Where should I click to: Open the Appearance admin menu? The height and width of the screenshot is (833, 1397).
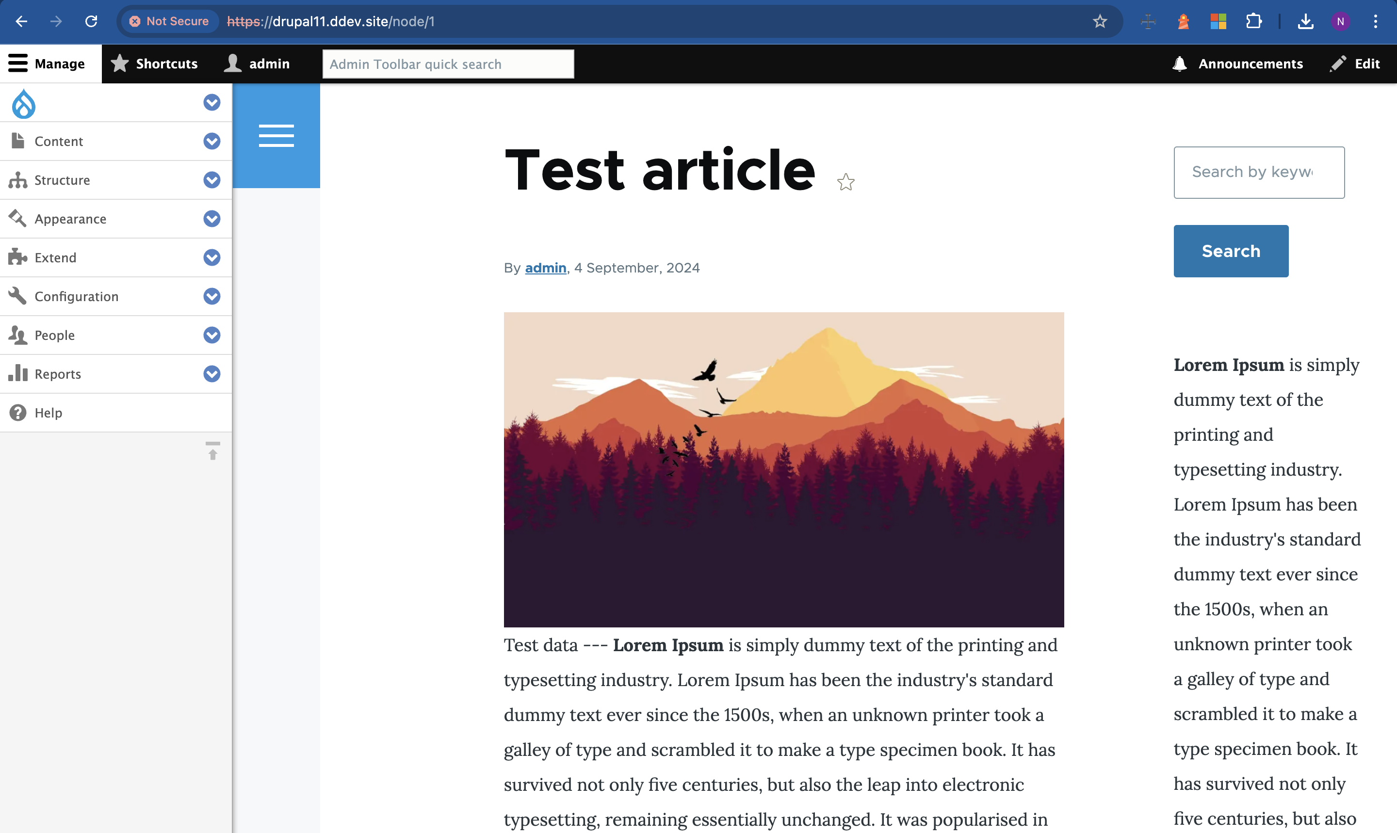click(x=70, y=218)
